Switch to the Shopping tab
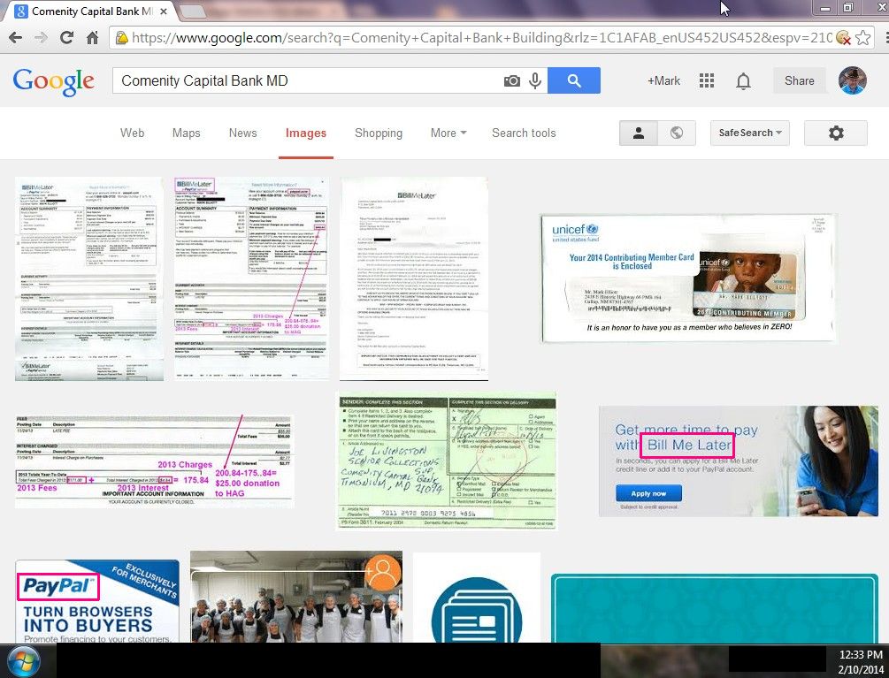 click(379, 133)
